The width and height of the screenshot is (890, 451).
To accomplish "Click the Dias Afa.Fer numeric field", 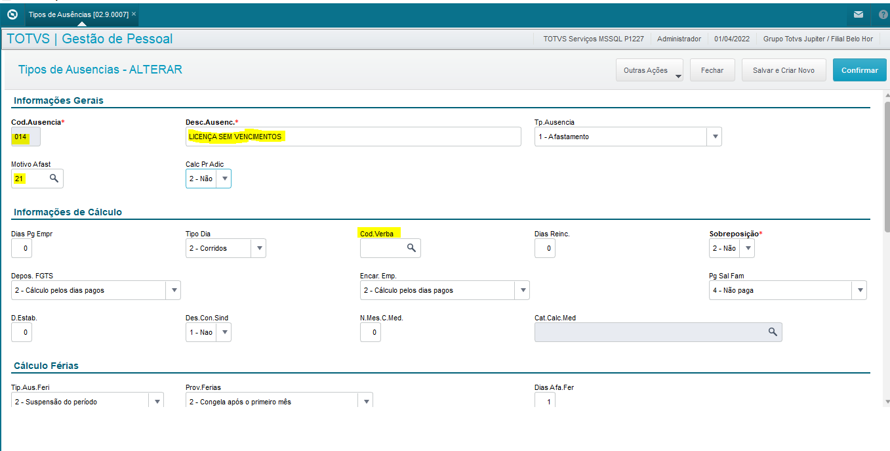I will (x=545, y=401).
